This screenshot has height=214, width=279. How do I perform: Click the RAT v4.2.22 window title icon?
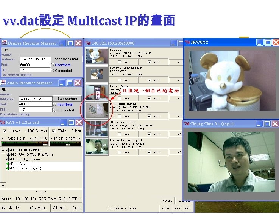[3, 122]
